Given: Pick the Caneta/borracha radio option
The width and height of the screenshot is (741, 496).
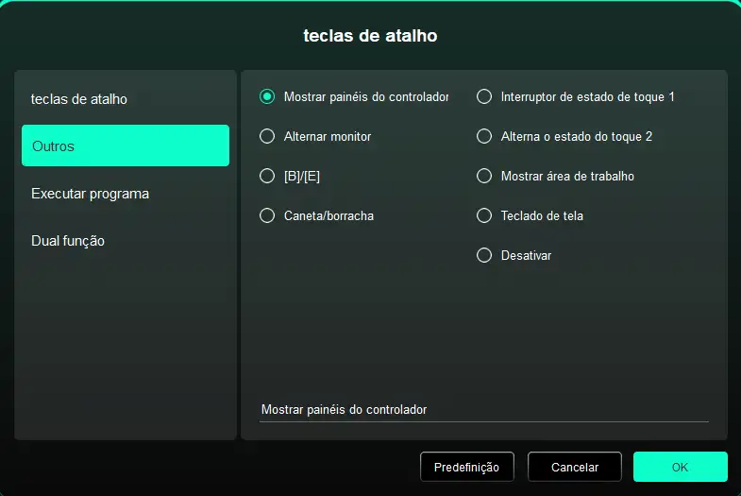Looking at the screenshot, I should coord(267,215).
